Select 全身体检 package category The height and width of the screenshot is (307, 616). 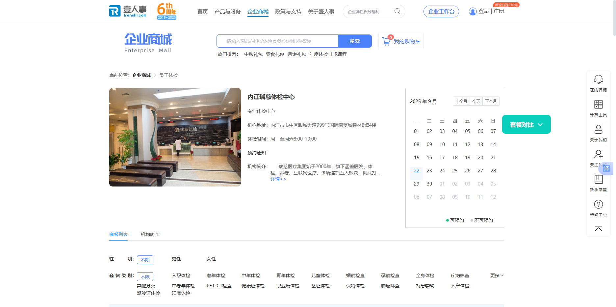425,275
